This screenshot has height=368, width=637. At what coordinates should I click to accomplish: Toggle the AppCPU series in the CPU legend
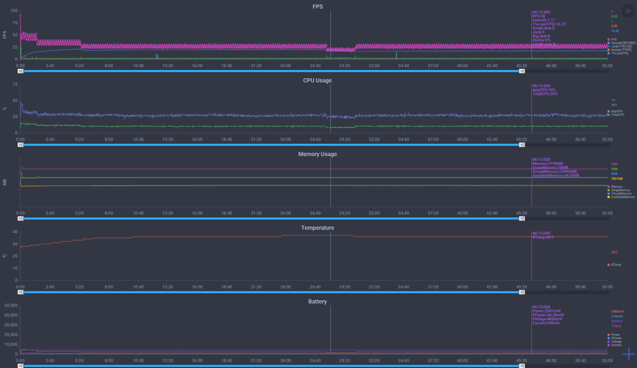615,111
